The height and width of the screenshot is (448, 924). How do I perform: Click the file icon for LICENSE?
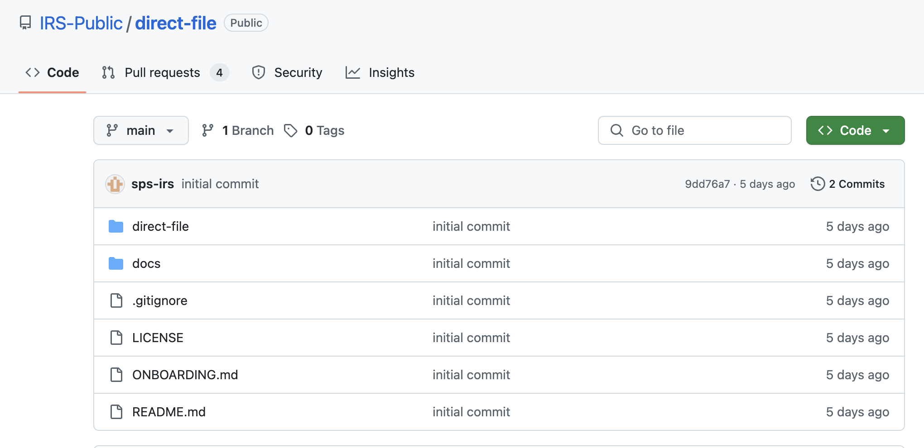116,338
